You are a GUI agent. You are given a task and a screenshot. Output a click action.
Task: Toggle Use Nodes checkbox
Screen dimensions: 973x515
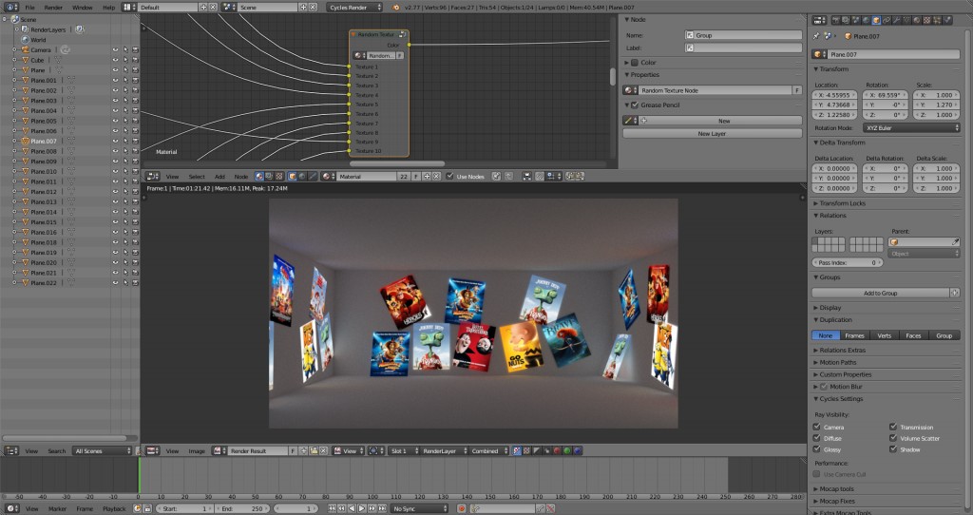point(449,176)
